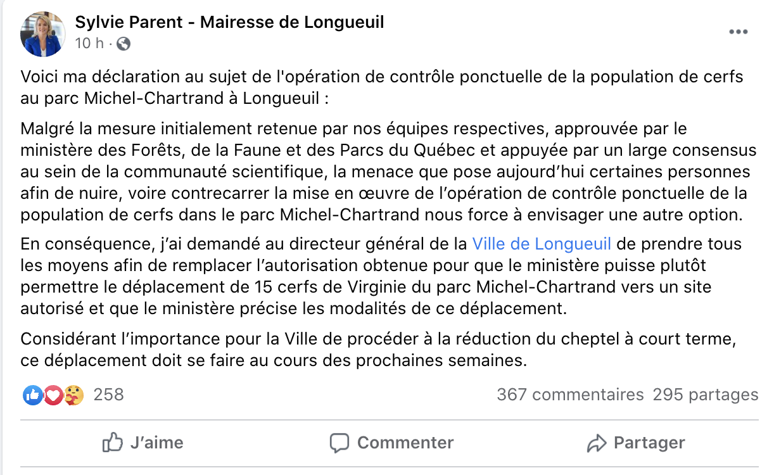Click the red heart reaction icon
This screenshot has height=475, width=774.
coord(53,395)
